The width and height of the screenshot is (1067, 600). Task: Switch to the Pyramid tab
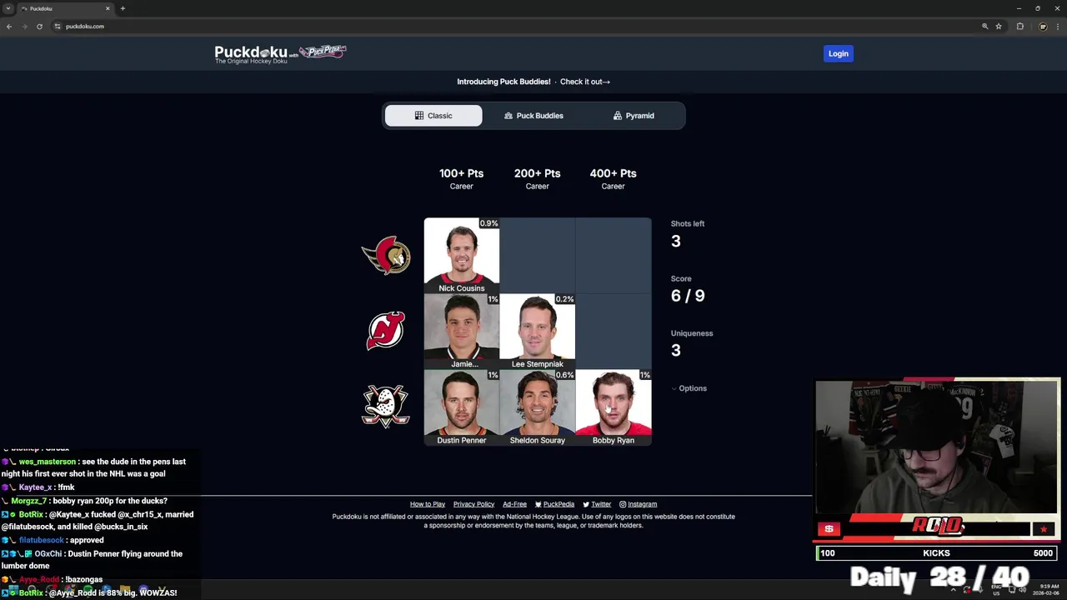tap(634, 116)
